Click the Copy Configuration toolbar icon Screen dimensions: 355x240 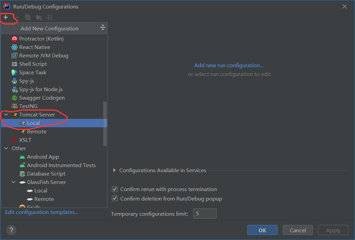click(x=28, y=17)
